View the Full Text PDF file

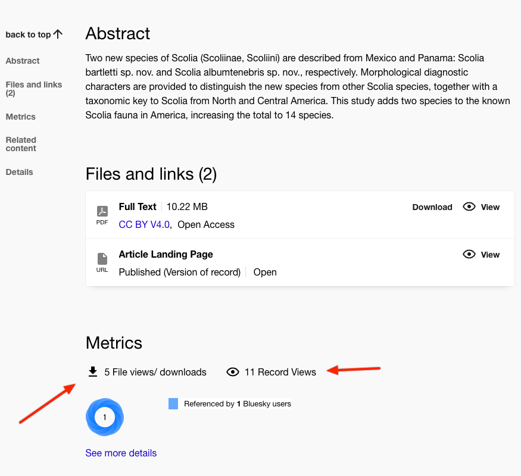[490, 207]
